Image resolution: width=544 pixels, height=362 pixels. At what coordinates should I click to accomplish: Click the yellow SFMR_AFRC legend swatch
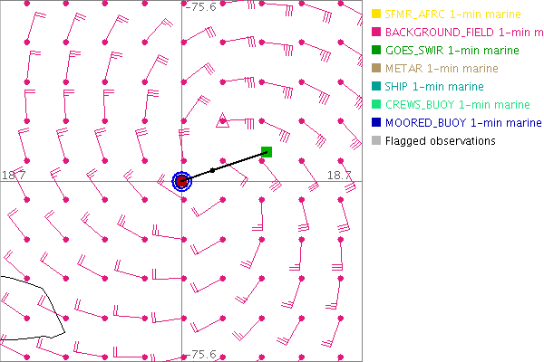tap(376, 14)
